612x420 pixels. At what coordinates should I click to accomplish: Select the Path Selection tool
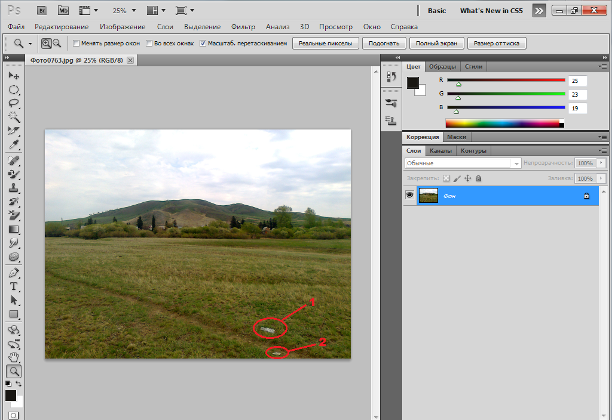[x=14, y=300]
